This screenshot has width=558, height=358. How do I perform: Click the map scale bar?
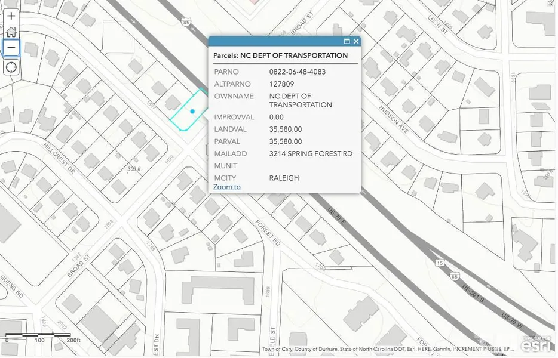pos(38,335)
